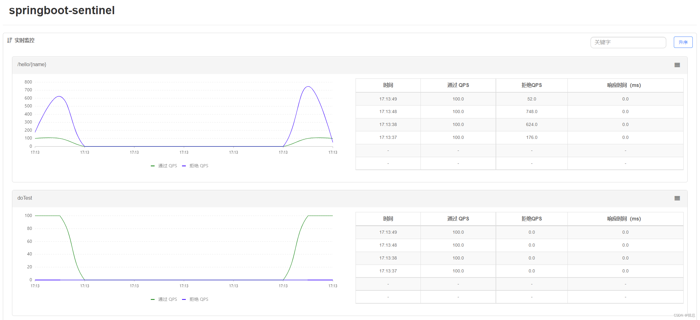The width and height of the screenshot is (700, 320).
Task: Select the 17:13:49 time cell in /hello/{name} table
Action: 388,99
